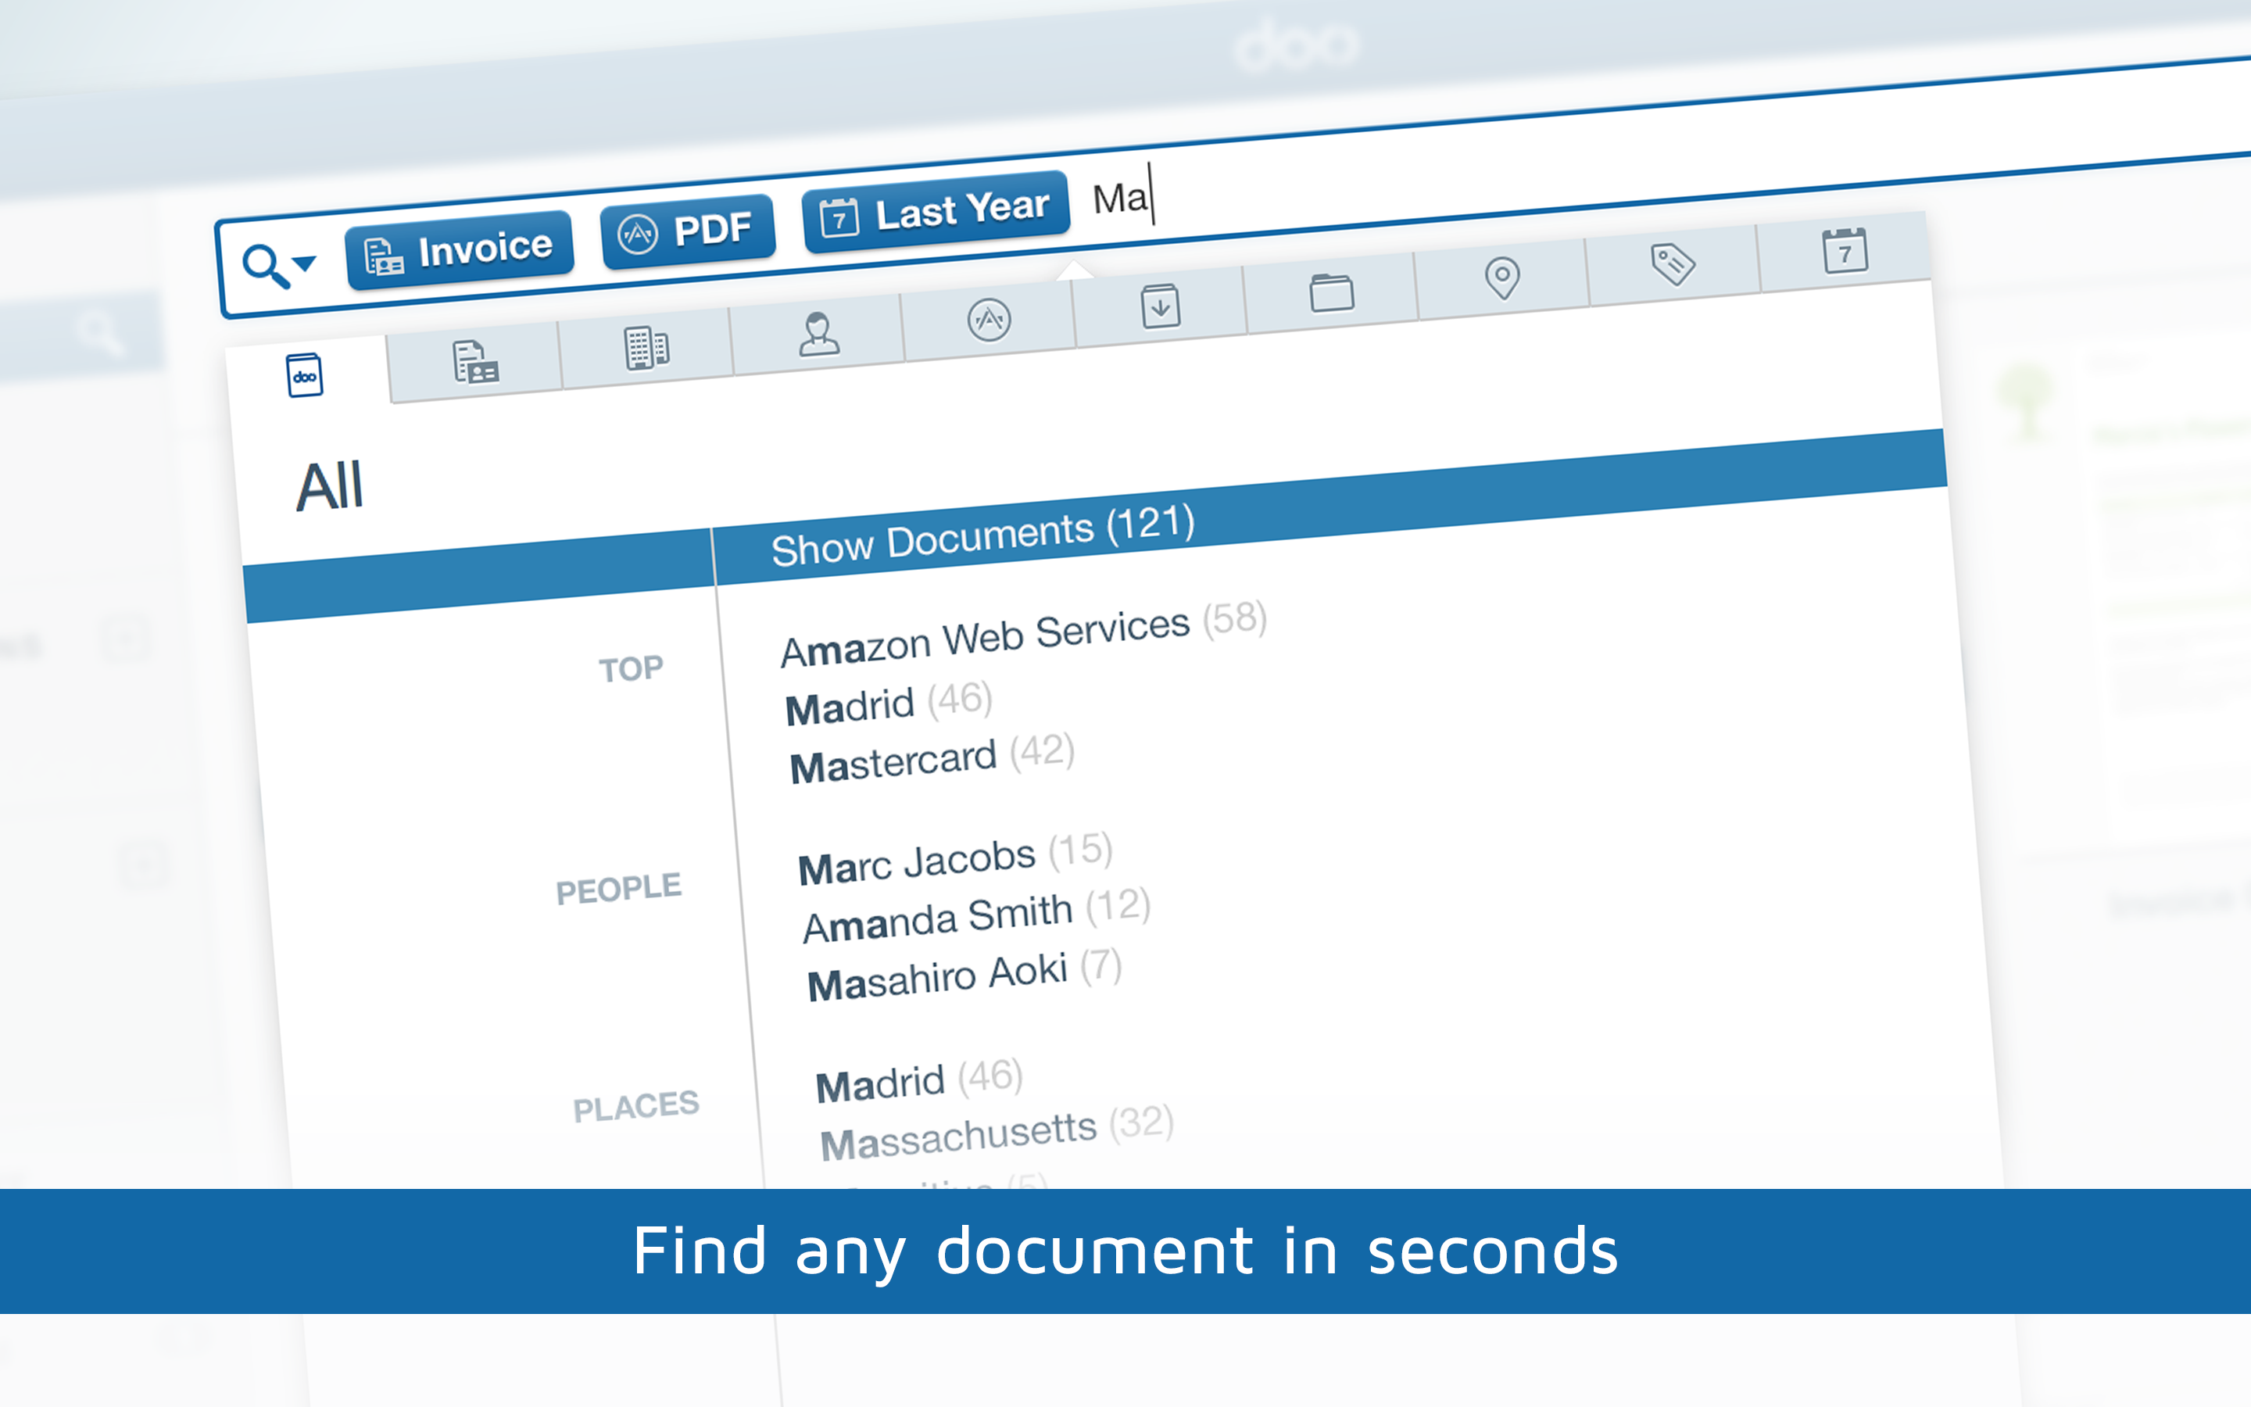Choose Amanda Smith (12) suggestion
The width and height of the screenshot is (2251, 1407).
point(977,915)
